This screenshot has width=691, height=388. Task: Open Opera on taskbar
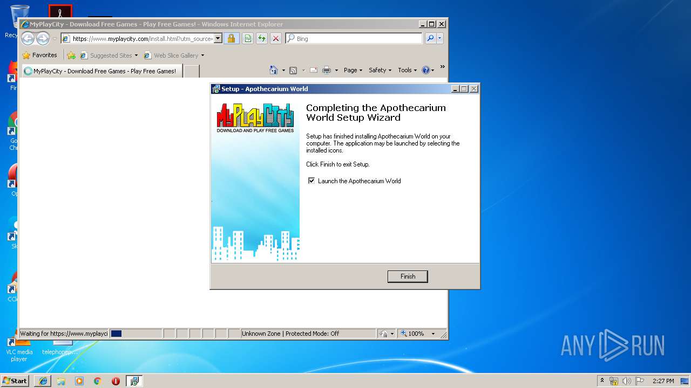[116, 381]
